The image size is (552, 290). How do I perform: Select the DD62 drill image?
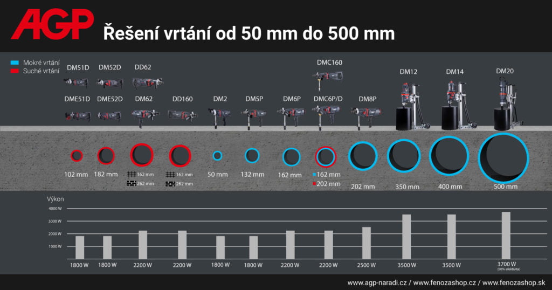click(148, 83)
